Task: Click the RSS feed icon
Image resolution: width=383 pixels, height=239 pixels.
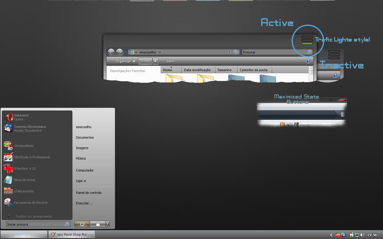Action: [282, 125]
